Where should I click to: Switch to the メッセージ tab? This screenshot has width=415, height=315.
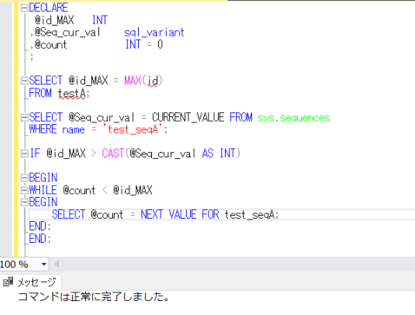tap(30, 282)
